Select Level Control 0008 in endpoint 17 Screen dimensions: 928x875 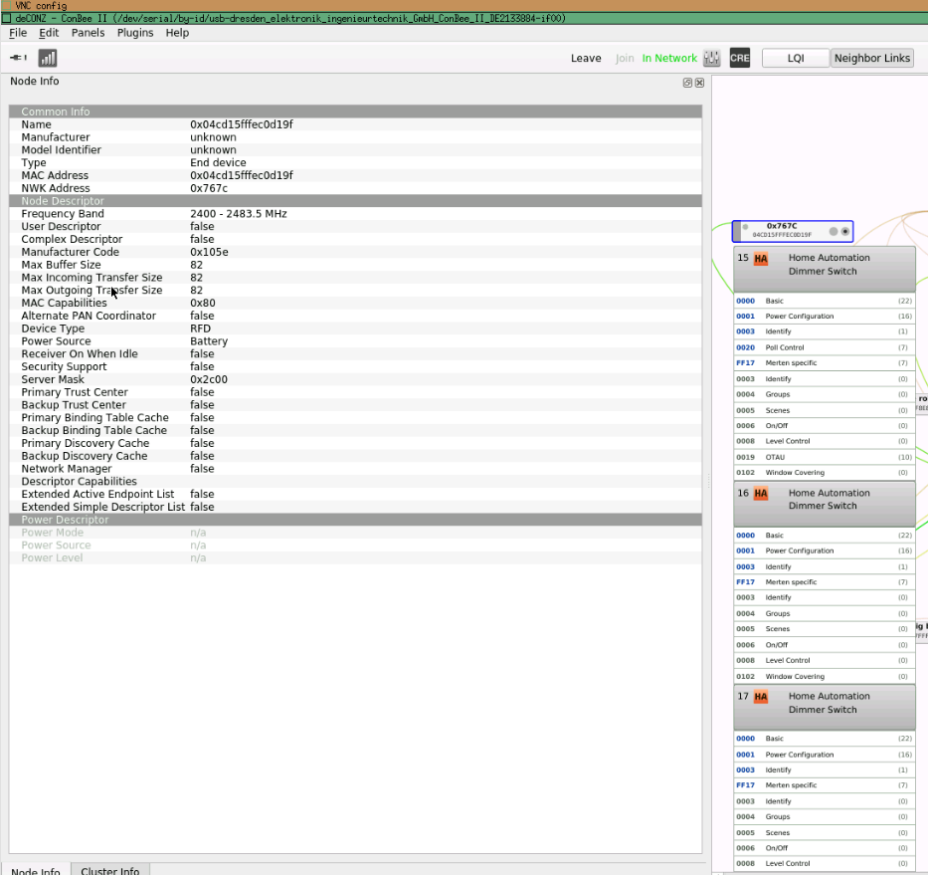825,864
